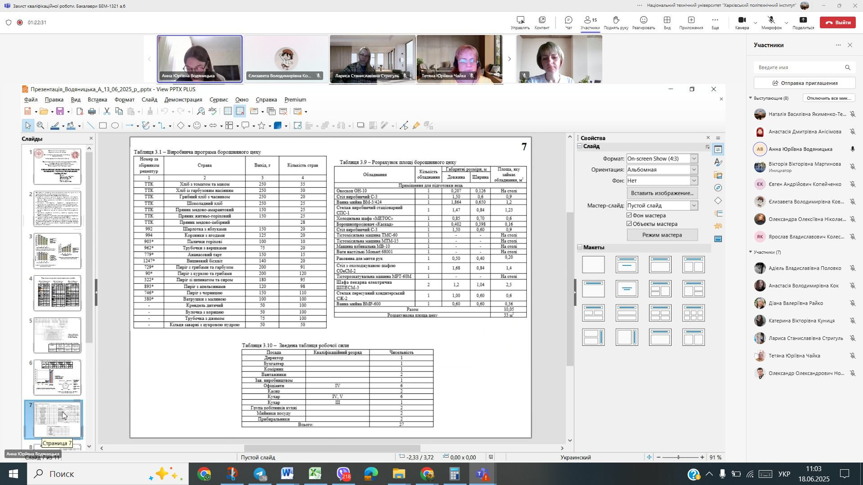Image resolution: width=863 pixels, height=485 pixels.
Task: Click the Print icon in toolbar
Action: click(x=92, y=111)
